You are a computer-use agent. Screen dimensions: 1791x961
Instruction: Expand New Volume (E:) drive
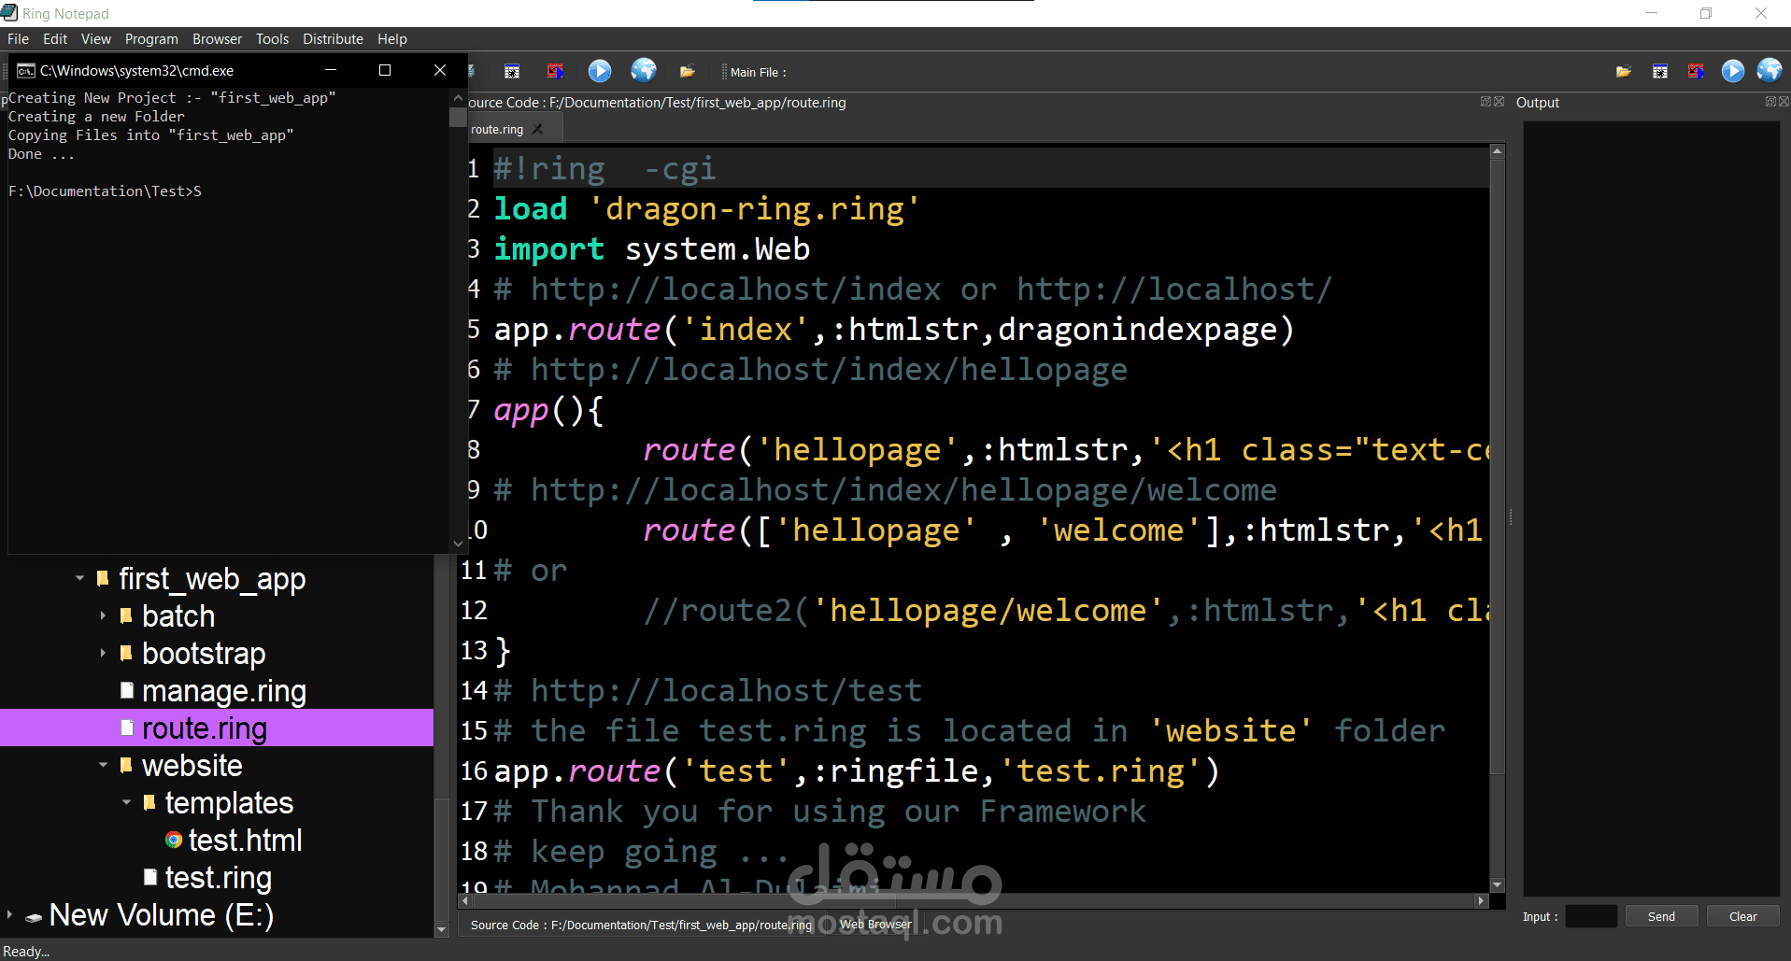click(x=9, y=915)
